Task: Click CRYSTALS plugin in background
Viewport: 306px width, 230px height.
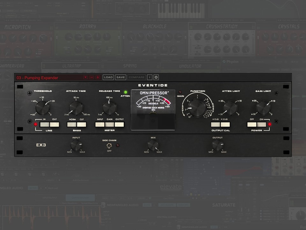Action: [281, 40]
